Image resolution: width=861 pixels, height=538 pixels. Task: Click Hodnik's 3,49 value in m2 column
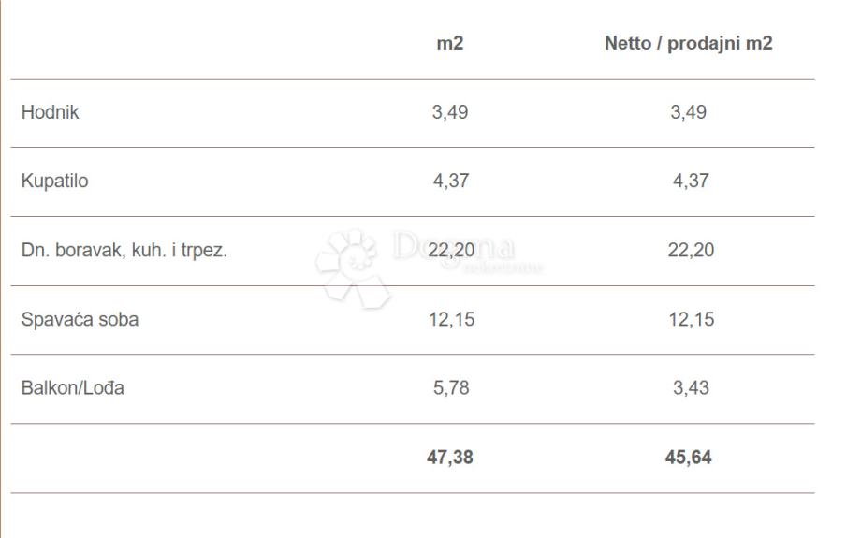click(x=450, y=112)
